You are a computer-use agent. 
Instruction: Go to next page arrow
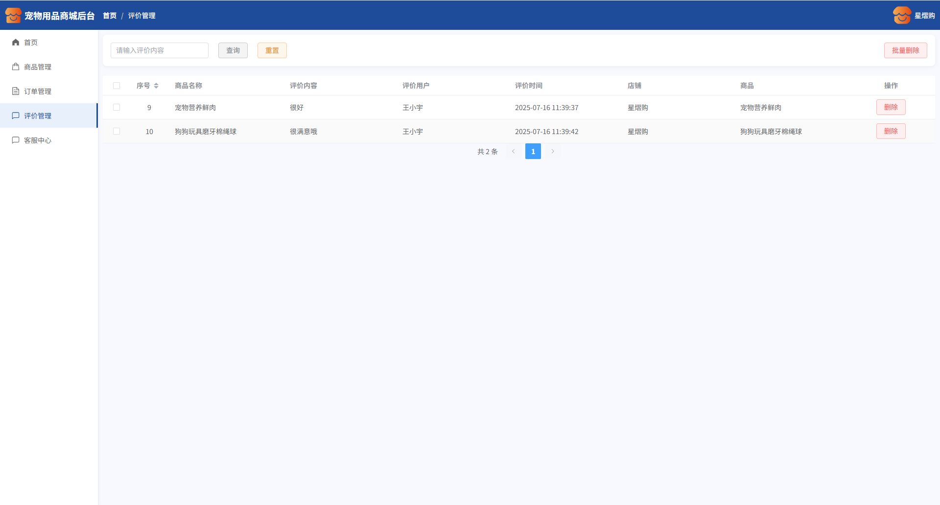pos(553,152)
